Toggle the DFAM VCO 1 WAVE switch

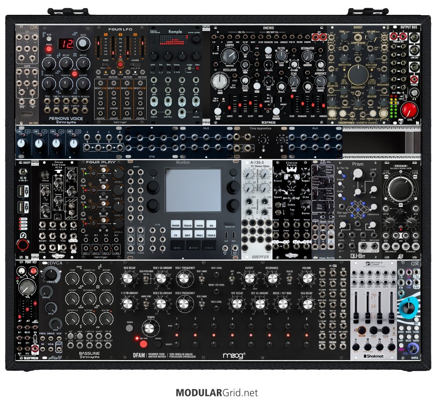pos(202,279)
